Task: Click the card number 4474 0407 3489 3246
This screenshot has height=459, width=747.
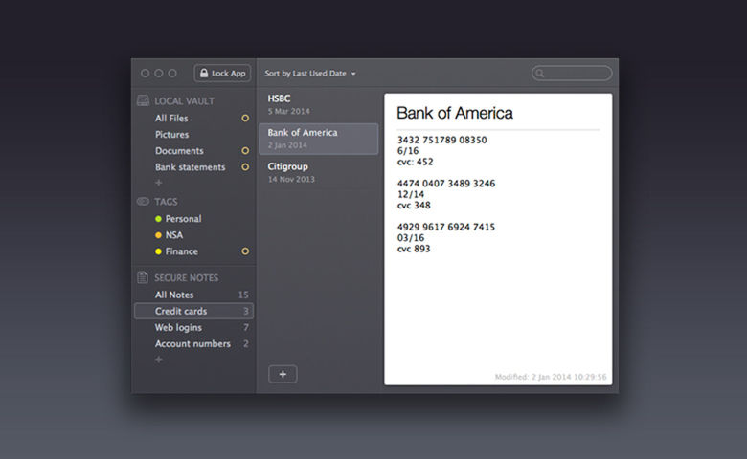Action: click(x=446, y=184)
